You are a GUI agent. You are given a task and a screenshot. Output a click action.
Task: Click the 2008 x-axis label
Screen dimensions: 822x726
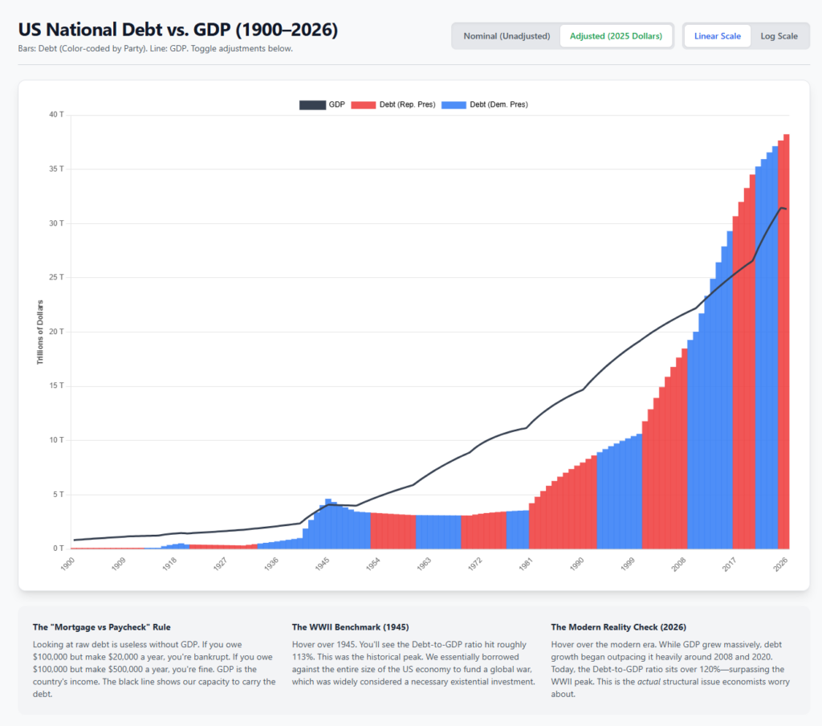pos(678,565)
